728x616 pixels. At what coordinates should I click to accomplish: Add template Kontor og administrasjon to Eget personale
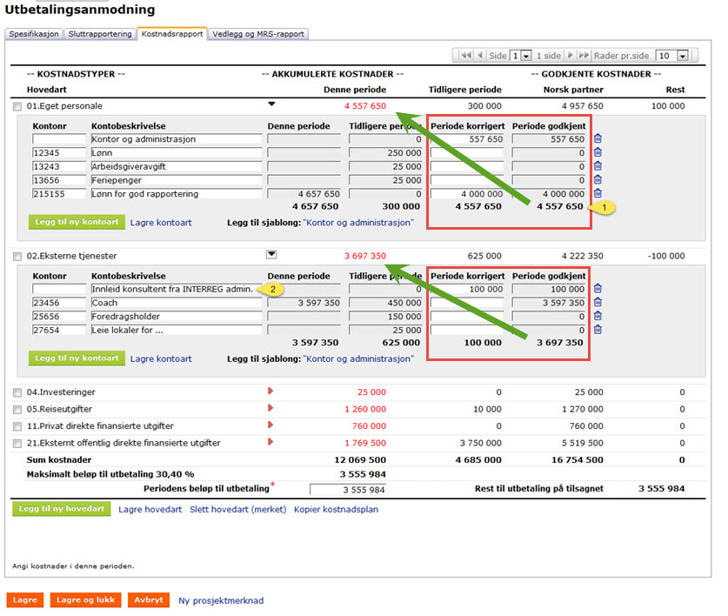(358, 223)
